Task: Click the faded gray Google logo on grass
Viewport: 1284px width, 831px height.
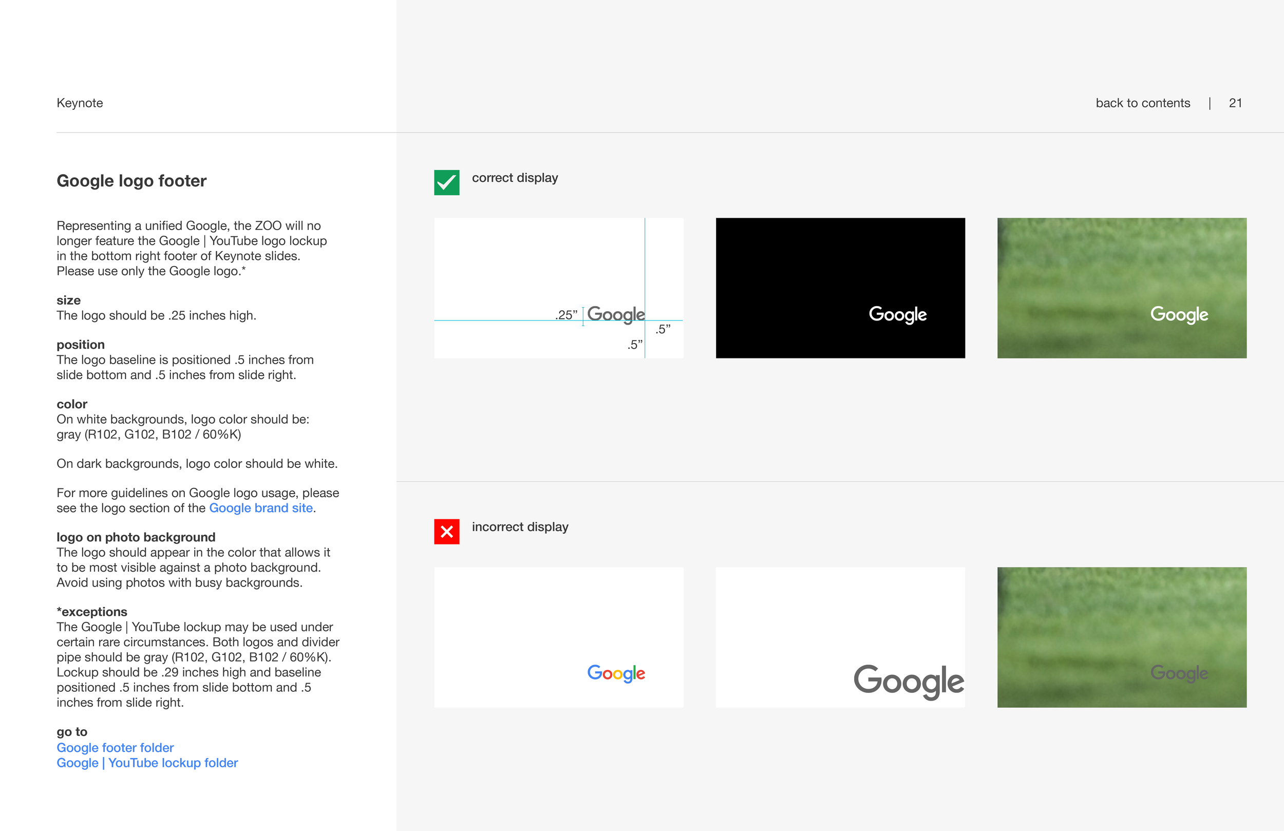Action: (1179, 673)
